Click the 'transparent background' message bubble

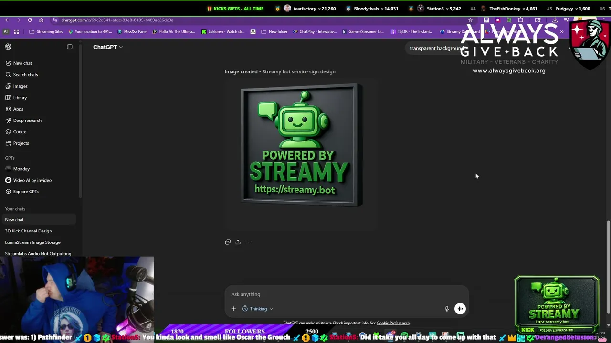(436, 48)
